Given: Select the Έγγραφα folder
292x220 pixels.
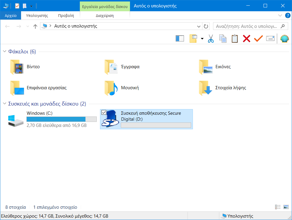Looking at the screenshot, I should click(122, 67).
